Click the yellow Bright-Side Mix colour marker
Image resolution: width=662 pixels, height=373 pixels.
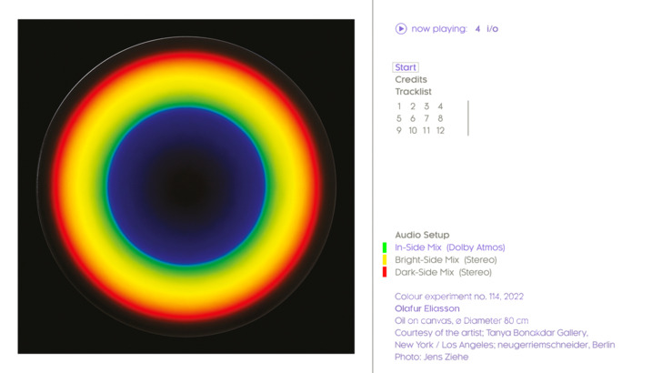click(385, 260)
